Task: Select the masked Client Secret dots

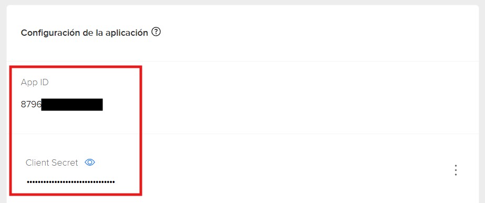Action: click(x=71, y=182)
